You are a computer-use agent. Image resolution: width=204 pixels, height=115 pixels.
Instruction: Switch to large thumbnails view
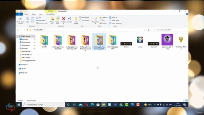[186, 101]
